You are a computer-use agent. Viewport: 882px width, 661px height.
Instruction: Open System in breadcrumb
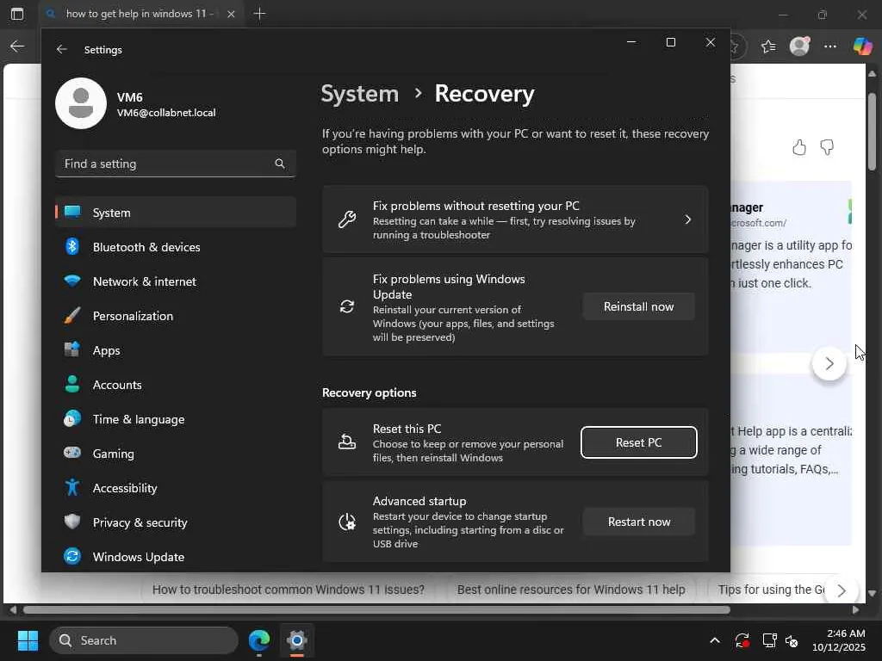(x=359, y=93)
